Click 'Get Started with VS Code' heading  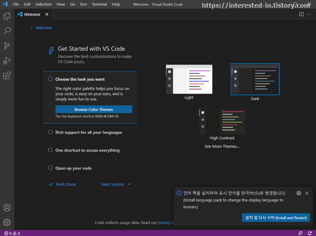click(x=91, y=49)
